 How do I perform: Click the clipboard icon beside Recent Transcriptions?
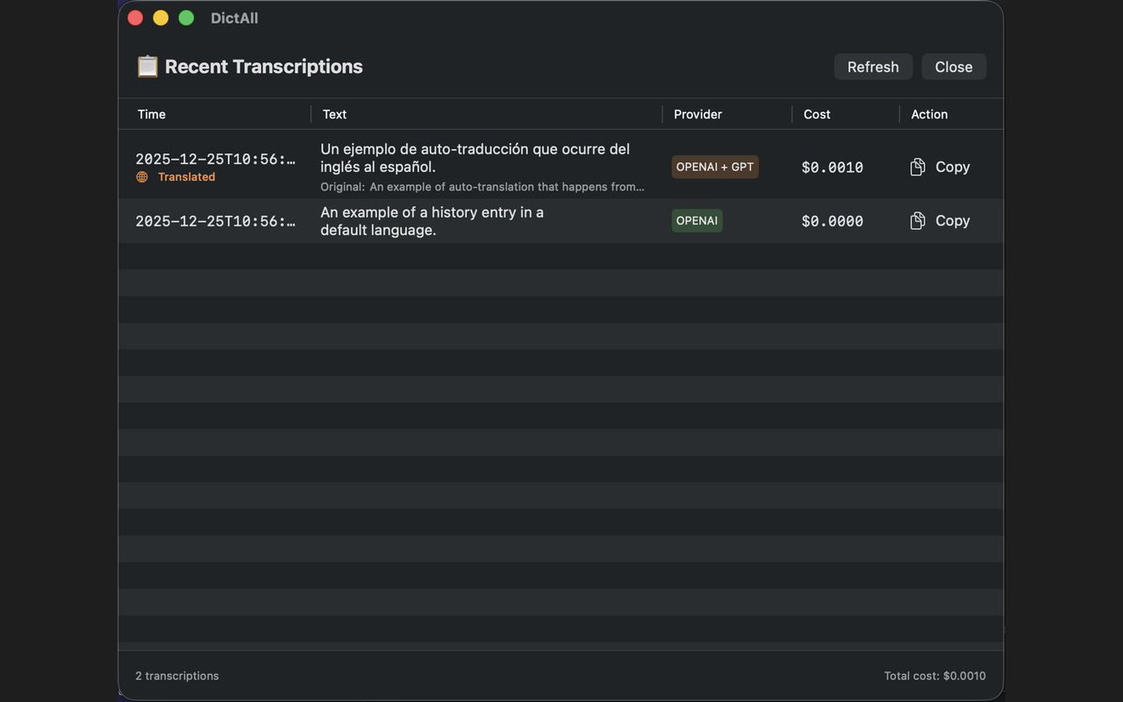(x=147, y=67)
